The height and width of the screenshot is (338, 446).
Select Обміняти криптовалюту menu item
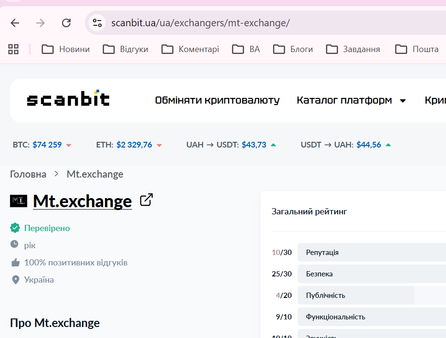click(x=217, y=100)
